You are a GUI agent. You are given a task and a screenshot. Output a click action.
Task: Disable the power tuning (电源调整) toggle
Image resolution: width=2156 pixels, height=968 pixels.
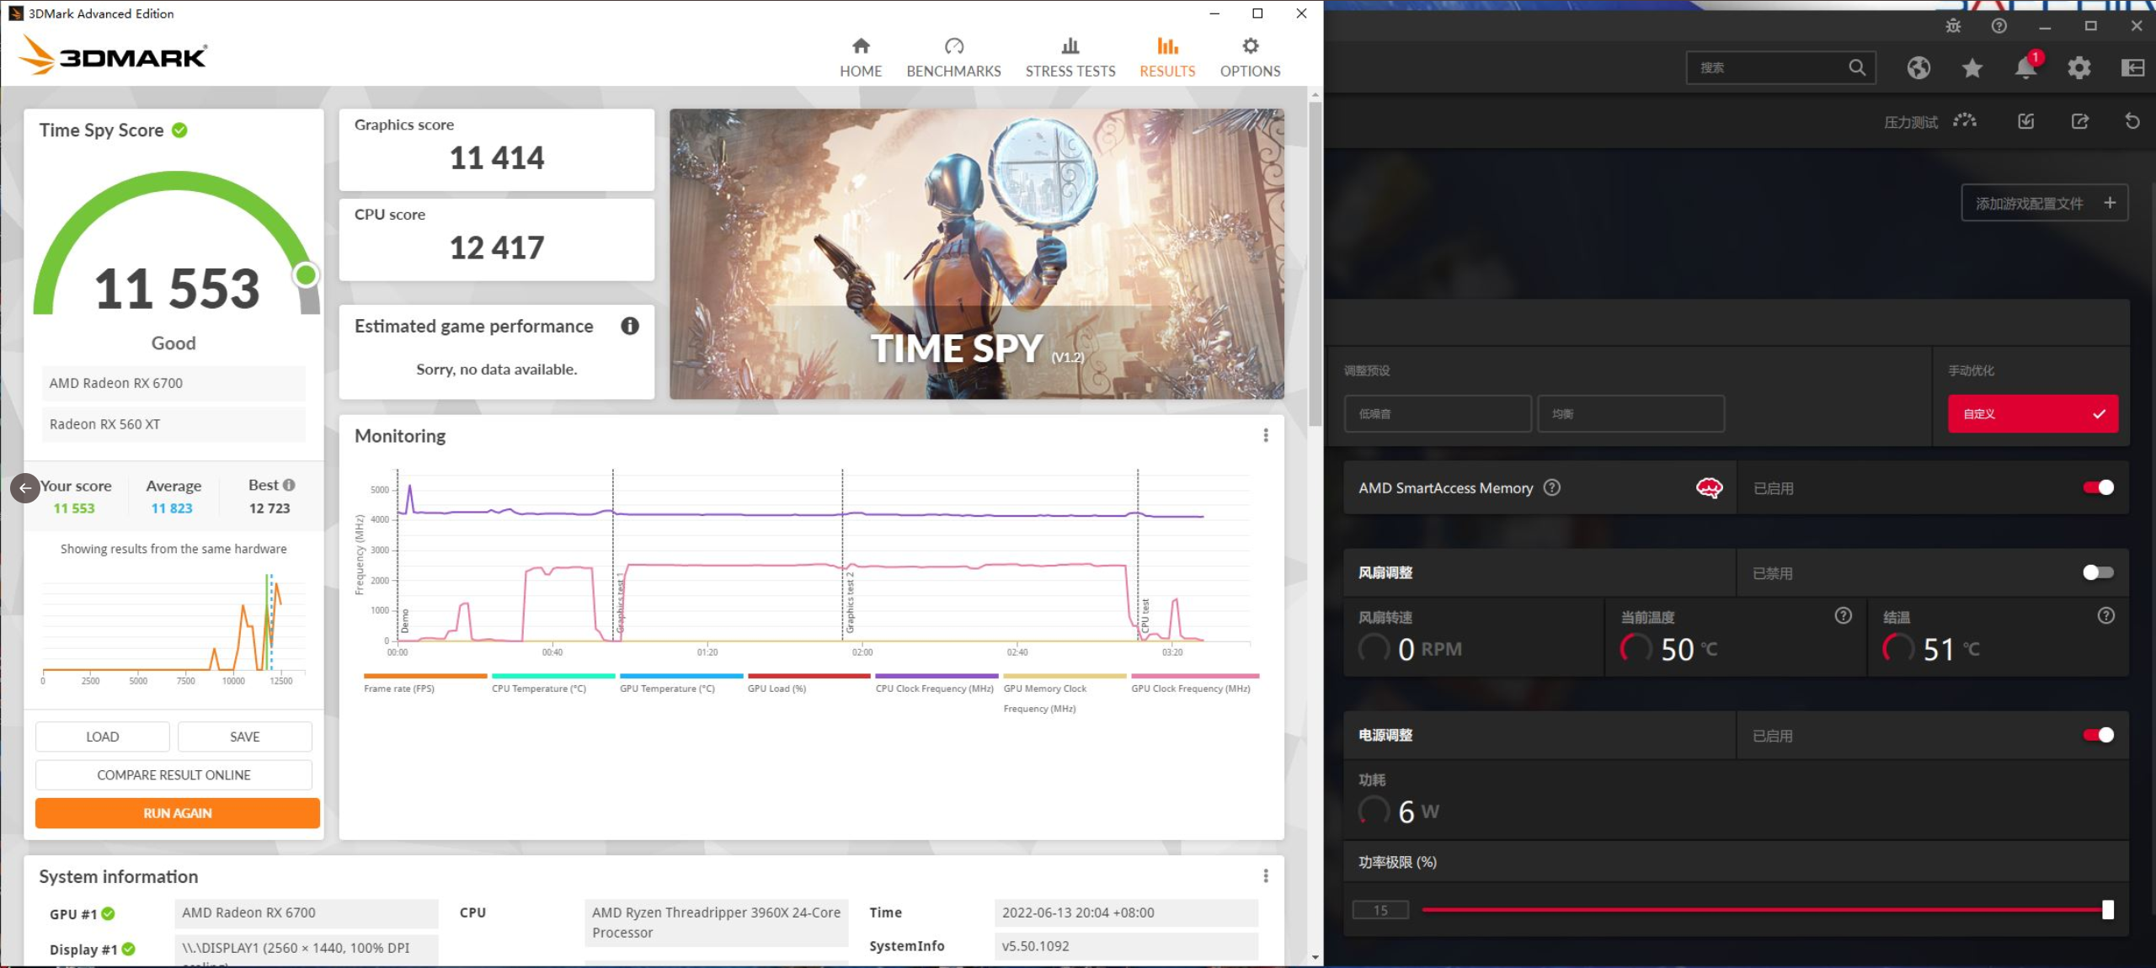point(2097,735)
